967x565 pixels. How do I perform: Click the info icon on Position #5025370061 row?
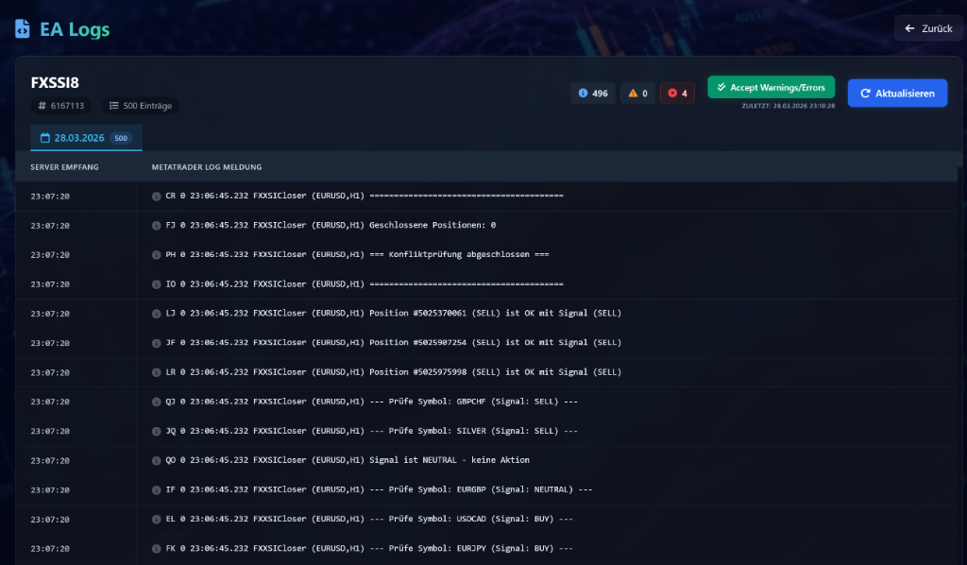point(156,313)
